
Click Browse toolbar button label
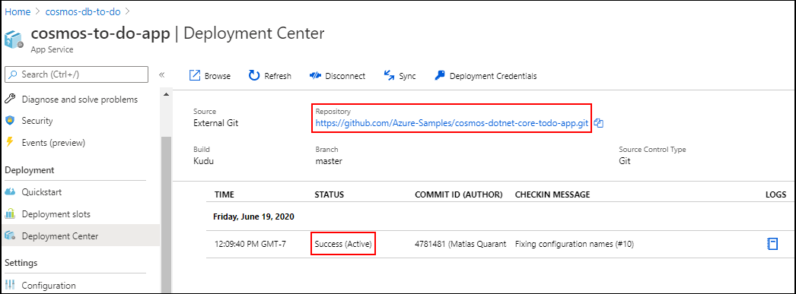pos(218,76)
